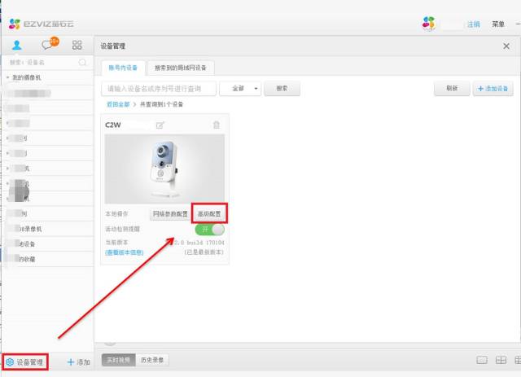Open the 查看版本信息 link
This screenshot has height=377, width=521.
[124, 252]
